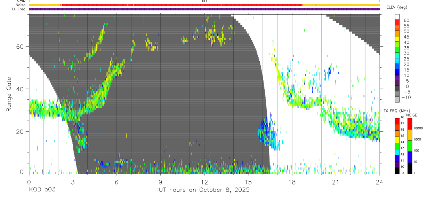Click the "Range Gate" y-axis title
The width and height of the screenshot is (427, 197).
[9, 94]
